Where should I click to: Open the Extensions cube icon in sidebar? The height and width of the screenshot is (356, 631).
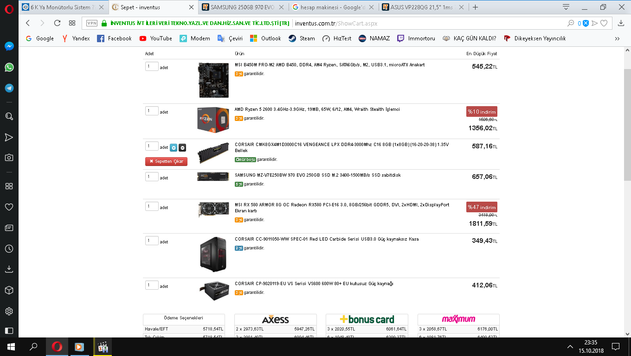9,290
